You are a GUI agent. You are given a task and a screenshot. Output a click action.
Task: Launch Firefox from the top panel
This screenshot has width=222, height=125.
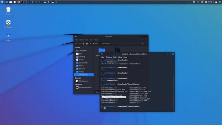click(x=18, y=2)
